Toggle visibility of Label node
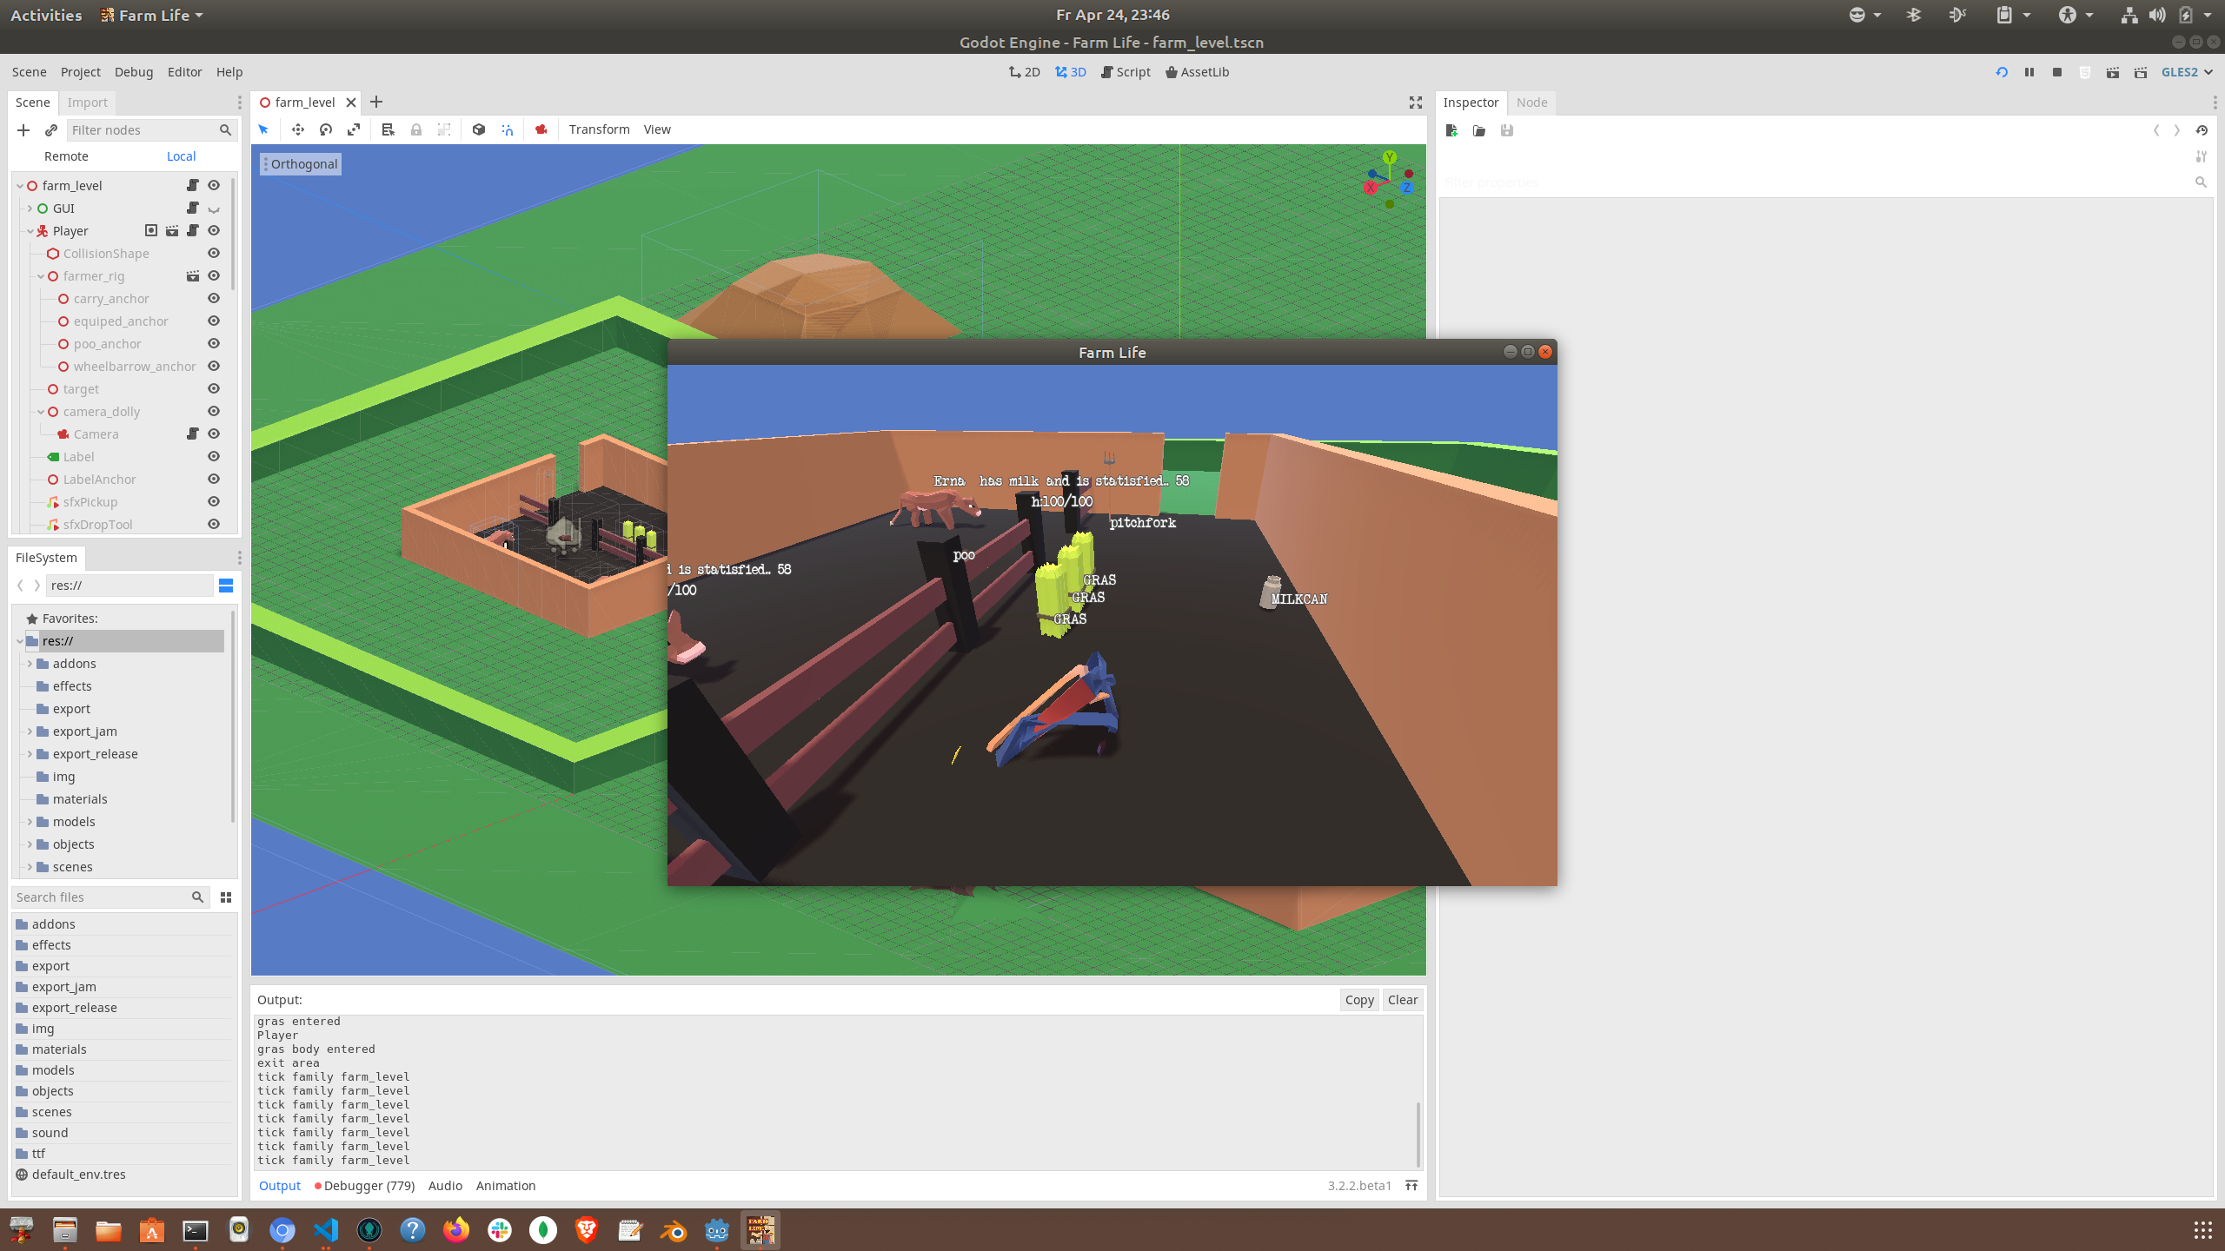The width and height of the screenshot is (2225, 1251). pos(214,457)
